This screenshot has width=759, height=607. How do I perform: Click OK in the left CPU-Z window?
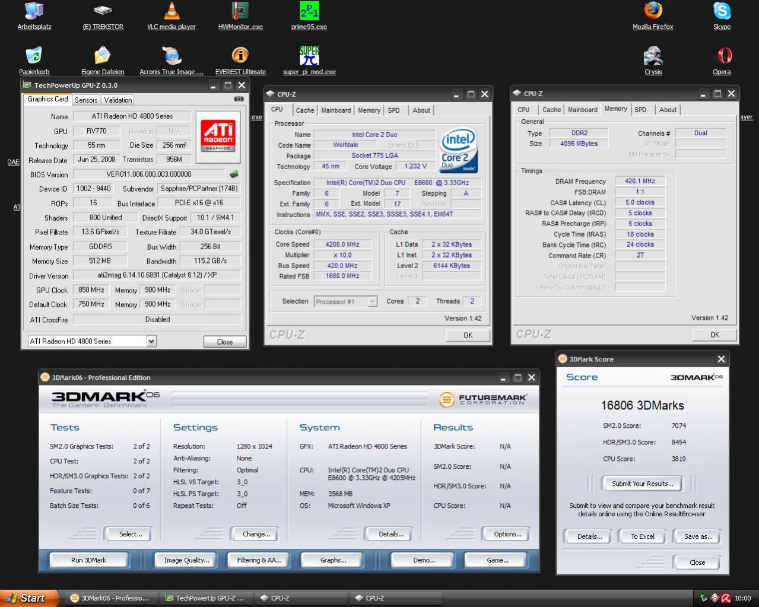pos(468,335)
